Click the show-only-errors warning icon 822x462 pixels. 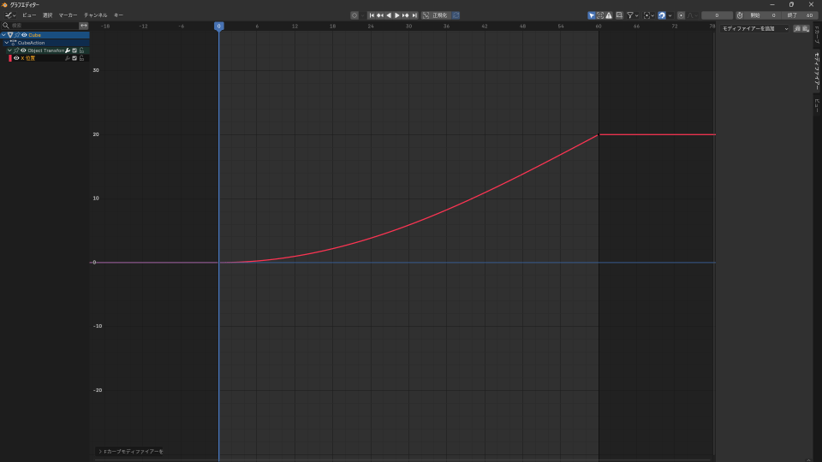[609, 15]
